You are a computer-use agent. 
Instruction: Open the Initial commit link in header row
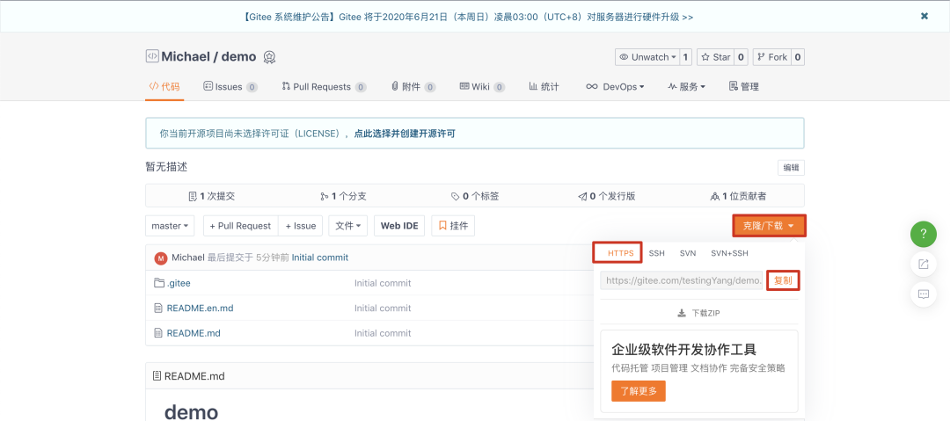click(x=320, y=258)
